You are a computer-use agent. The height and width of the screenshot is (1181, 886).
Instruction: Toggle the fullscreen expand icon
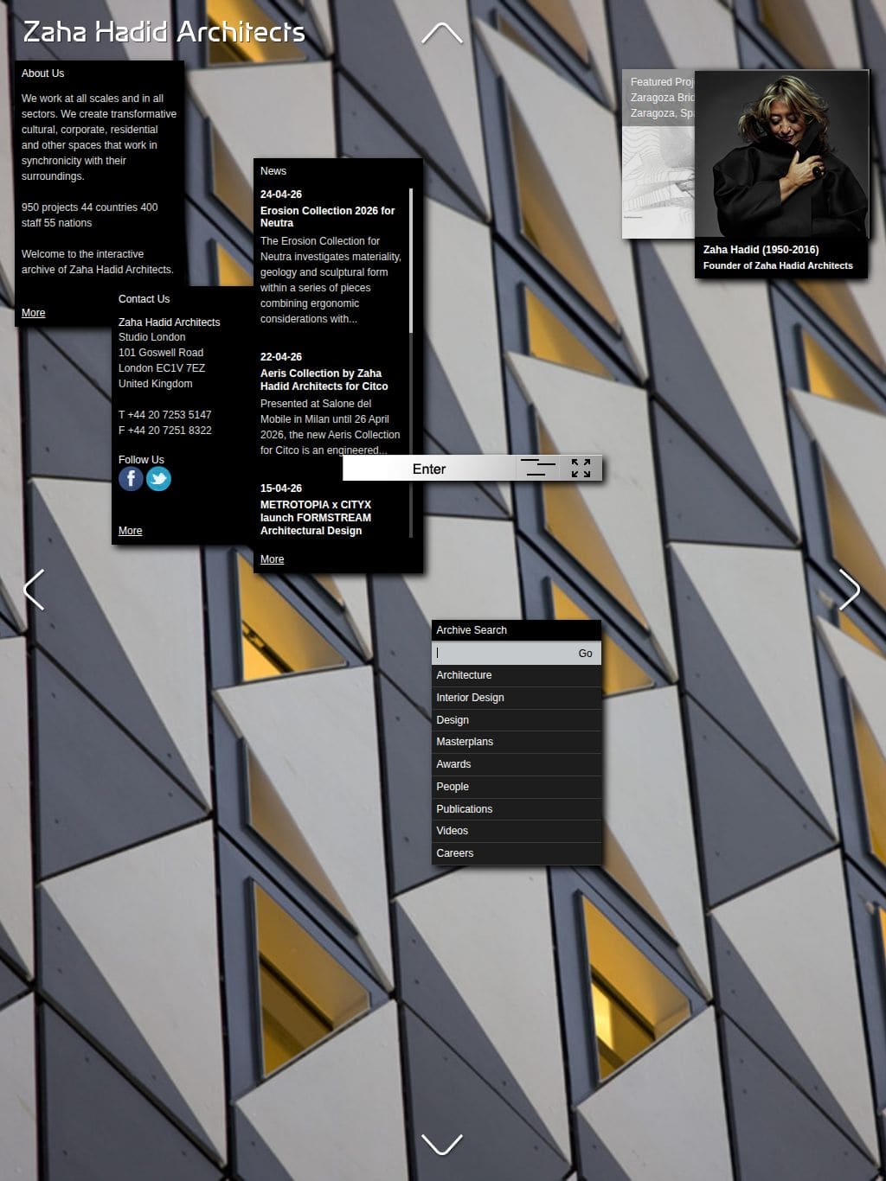[x=581, y=469]
